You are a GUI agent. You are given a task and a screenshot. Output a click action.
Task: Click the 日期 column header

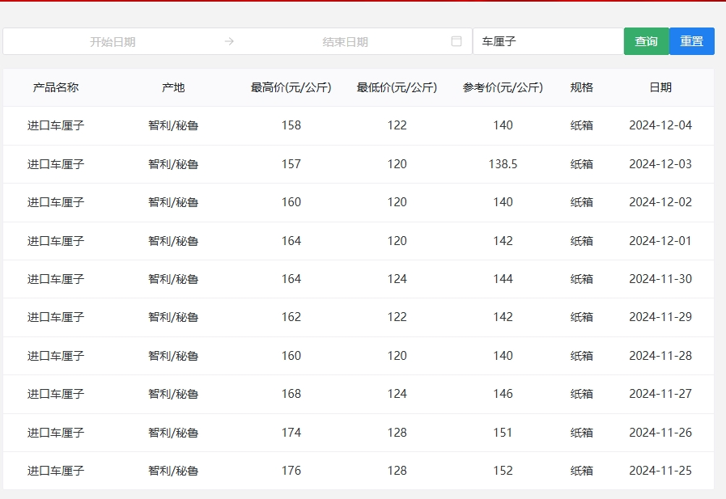coord(660,87)
